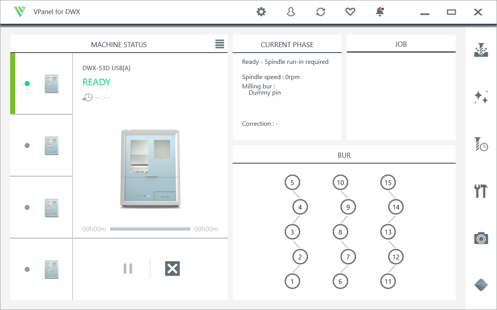Click the diamond-shaped icon at the sidebar bottom
497x310 pixels.
tap(481, 285)
